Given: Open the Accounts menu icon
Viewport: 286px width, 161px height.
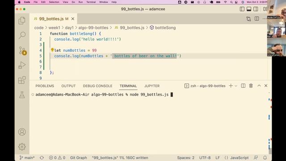Looking at the screenshot, I should pos(22,132).
